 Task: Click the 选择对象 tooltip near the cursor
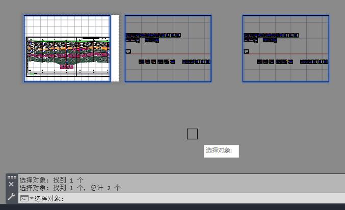[221, 151]
